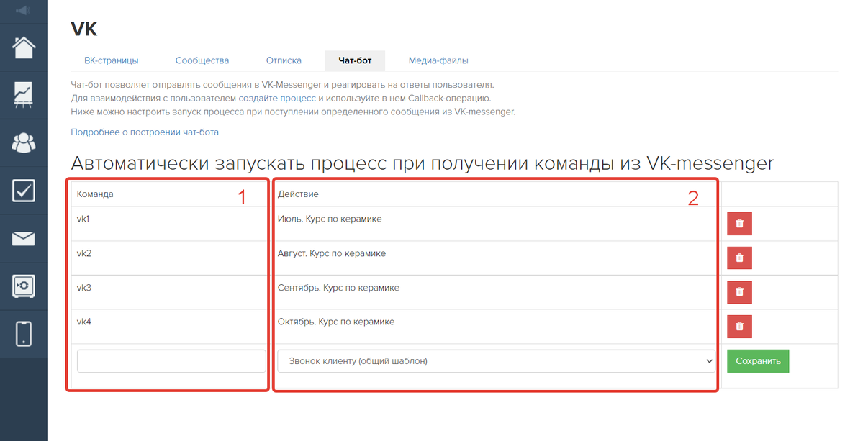
Task: Open the safe vault icon in sidebar
Action: 24,286
